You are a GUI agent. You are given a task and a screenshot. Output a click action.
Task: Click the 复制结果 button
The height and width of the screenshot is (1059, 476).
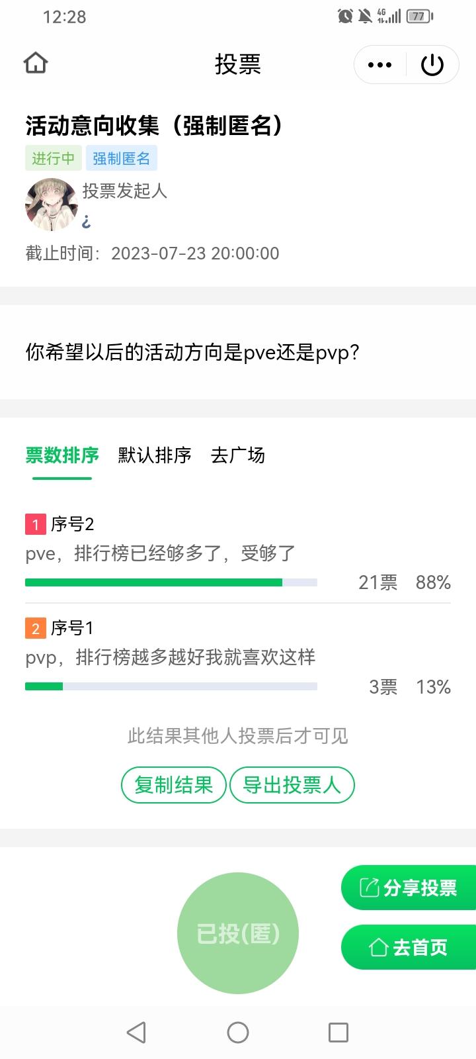click(174, 785)
